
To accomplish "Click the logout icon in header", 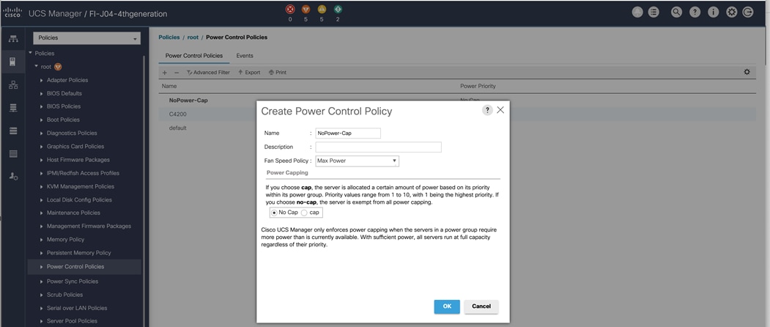I will click(x=748, y=12).
